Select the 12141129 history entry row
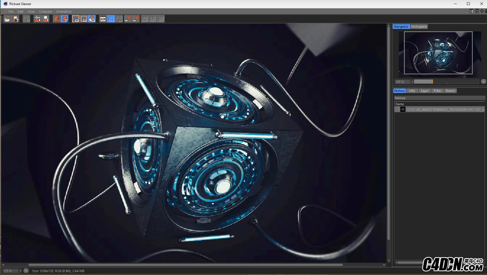The width and height of the screenshot is (487, 275). [439, 110]
